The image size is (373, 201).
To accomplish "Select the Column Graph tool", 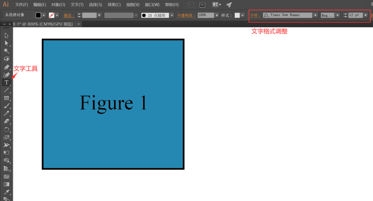I will (7, 169).
